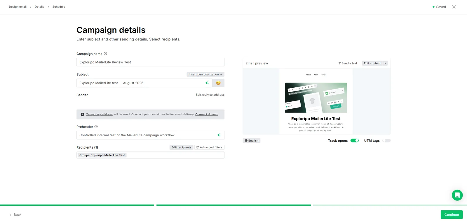This screenshot has width=467, height=222.
Task: Open Advanced filters
Action: pos(209,147)
